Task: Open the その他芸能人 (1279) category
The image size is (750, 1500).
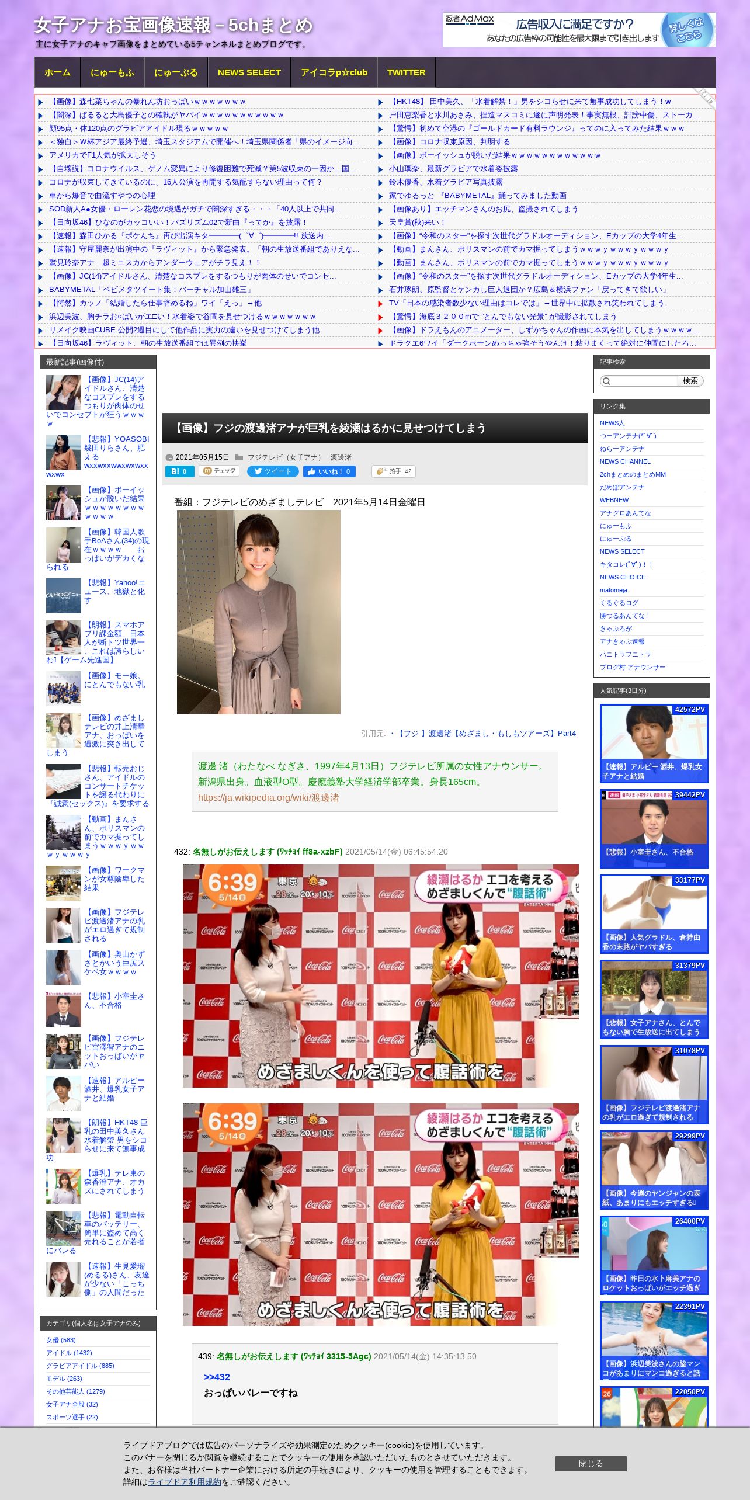Action: pos(75,1391)
